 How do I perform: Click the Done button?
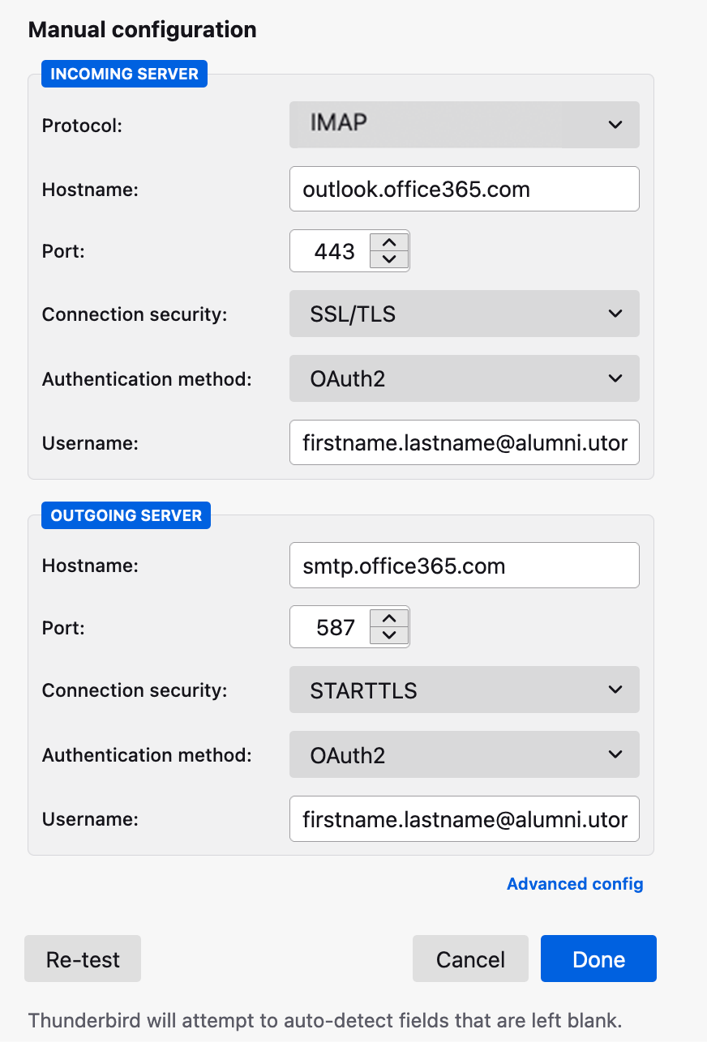coord(598,959)
